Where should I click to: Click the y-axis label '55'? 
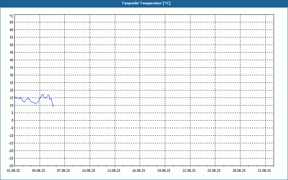pos(12,37)
